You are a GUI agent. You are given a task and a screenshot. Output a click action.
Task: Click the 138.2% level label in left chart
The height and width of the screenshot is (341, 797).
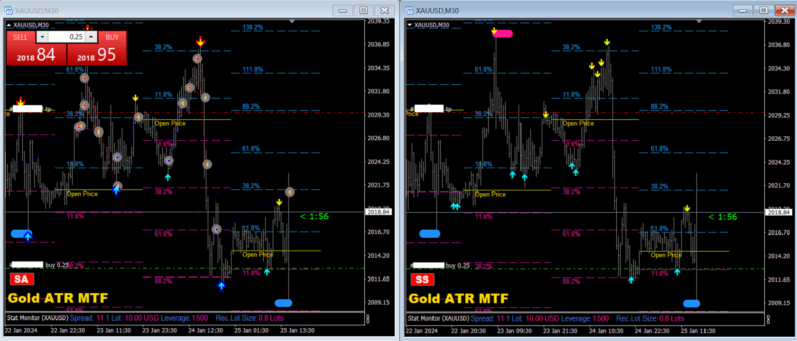coord(253,27)
